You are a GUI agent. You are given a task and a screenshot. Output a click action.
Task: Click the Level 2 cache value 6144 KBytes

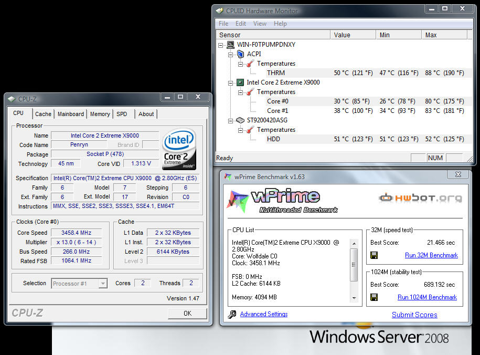point(173,252)
